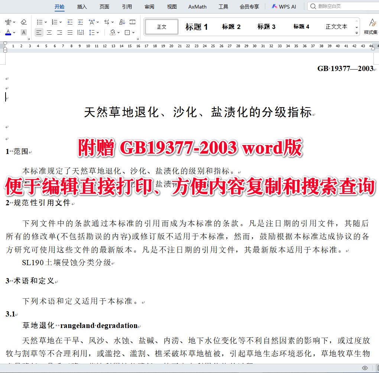The image size is (379, 373).
Task: Open the 审阅 review tab
Action: (x=149, y=6)
